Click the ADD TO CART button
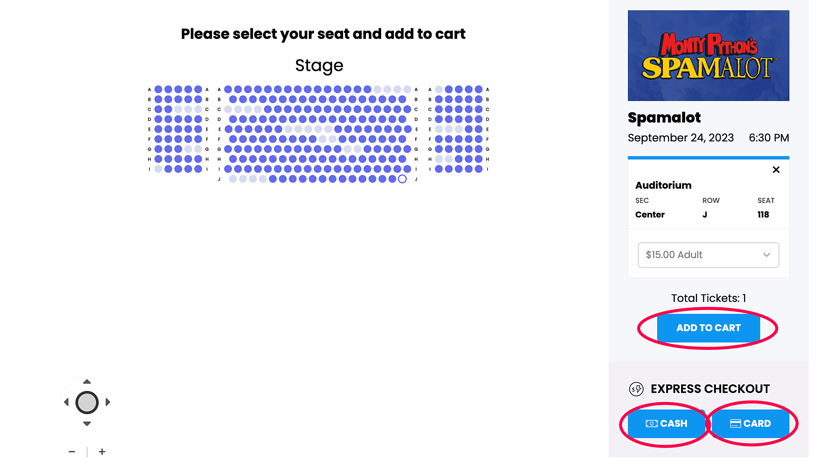Image resolution: width=823 pixels, height=463 pixels. 708,328
